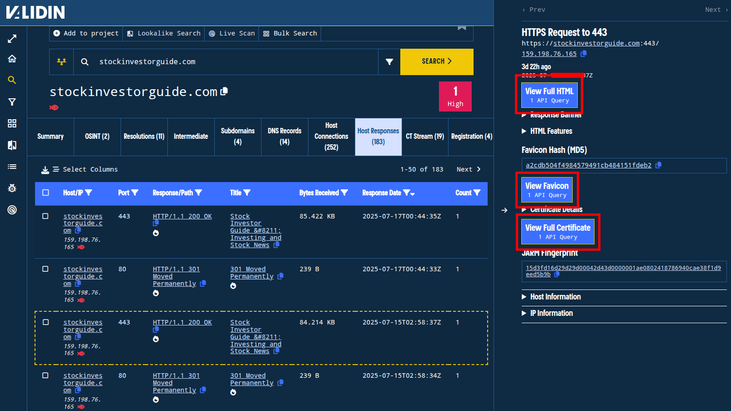
Task: Open the bug icon in sidebar
Action: coord(12,188)
